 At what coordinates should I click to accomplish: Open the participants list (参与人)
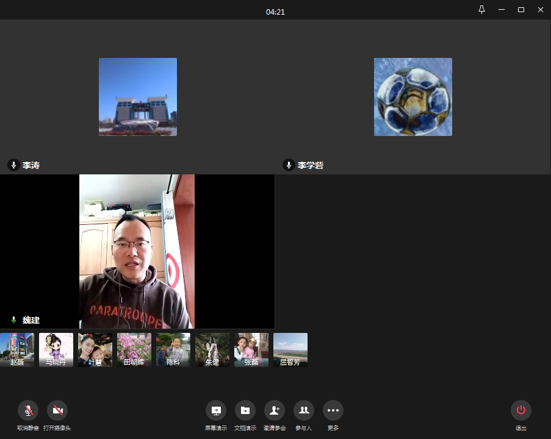303,410
